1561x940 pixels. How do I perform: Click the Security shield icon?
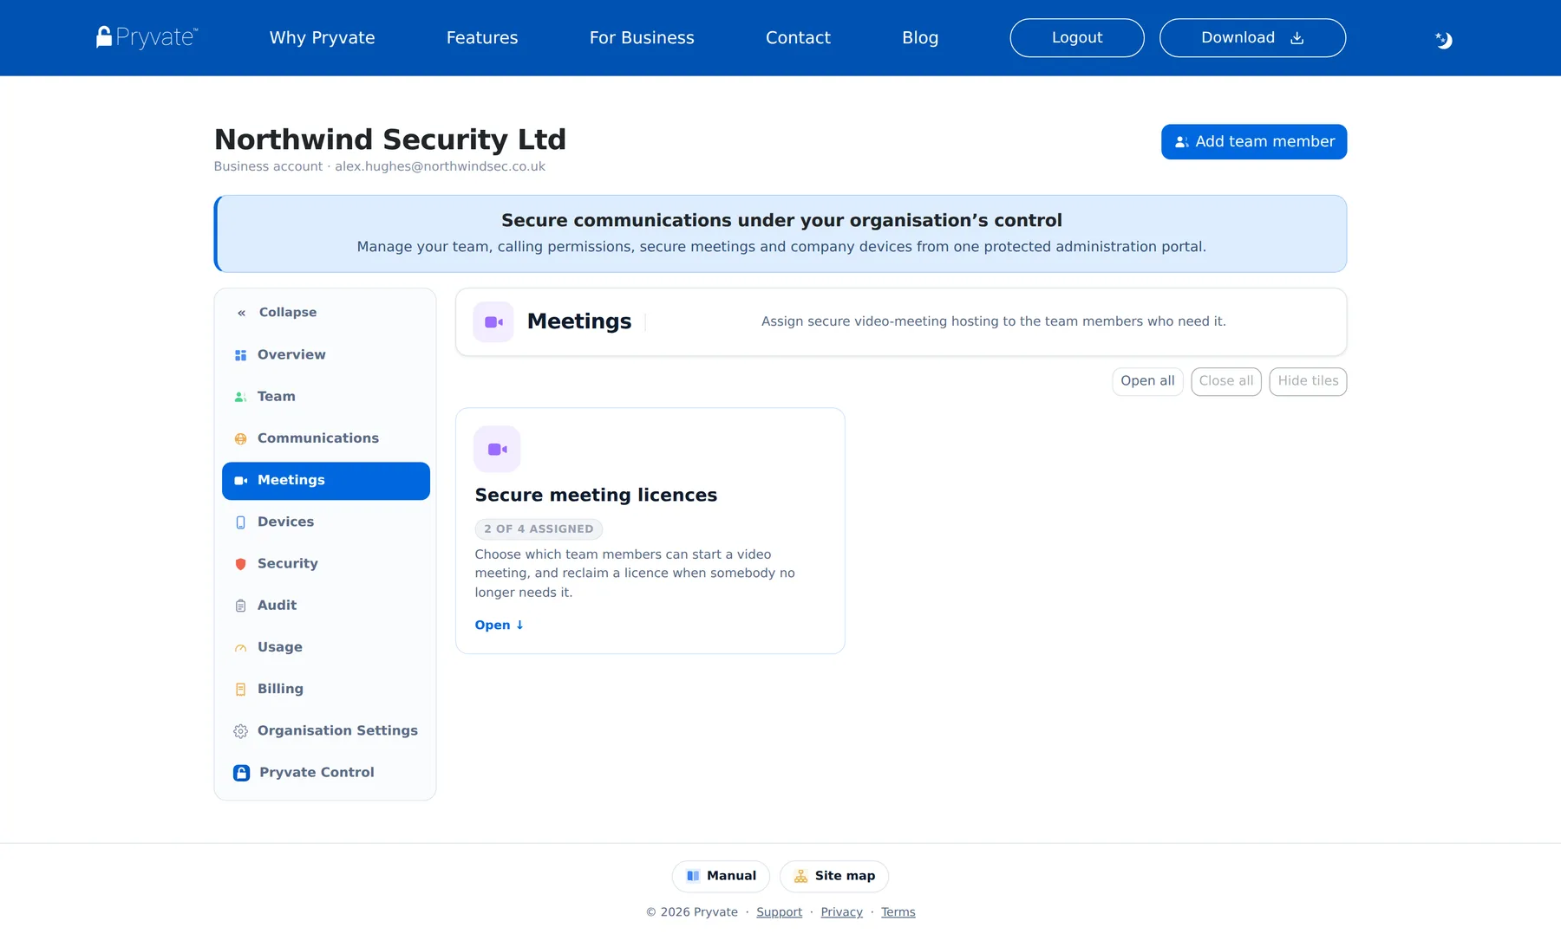pyautogui.click(x=241, y=564)
